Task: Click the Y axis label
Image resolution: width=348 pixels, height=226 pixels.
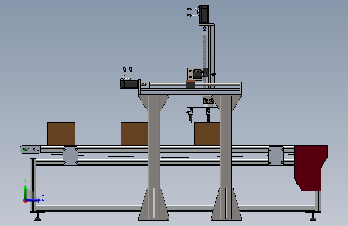Action: pyautogui.click(x=25, y=181)
